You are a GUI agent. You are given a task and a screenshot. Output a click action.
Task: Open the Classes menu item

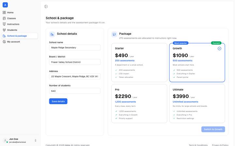20,18
